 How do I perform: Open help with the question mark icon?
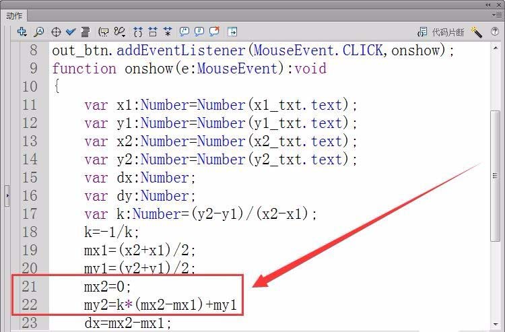[x=495, y=31]
